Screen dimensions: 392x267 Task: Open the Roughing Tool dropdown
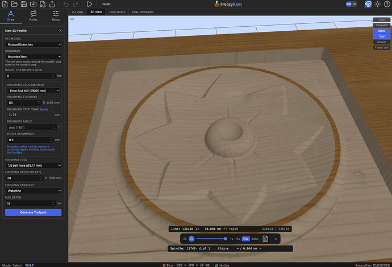click(34, 91)
